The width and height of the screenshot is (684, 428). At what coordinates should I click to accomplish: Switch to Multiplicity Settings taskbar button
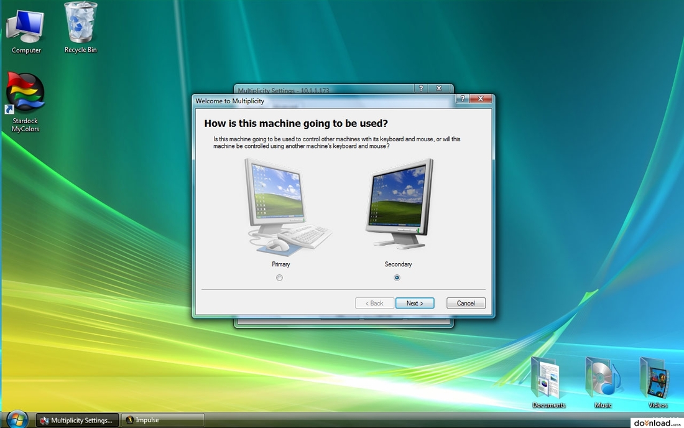[76, 420]
